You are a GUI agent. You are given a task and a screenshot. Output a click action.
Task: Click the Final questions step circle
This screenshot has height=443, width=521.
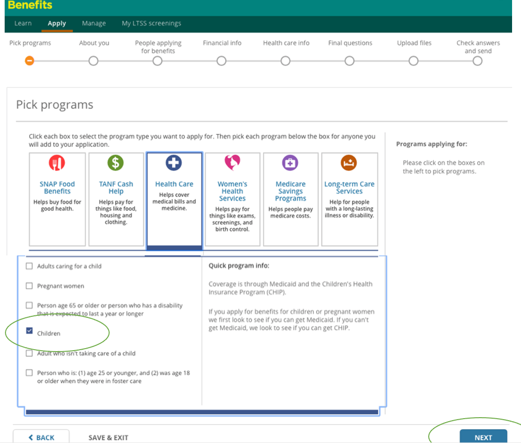[349, 61]
